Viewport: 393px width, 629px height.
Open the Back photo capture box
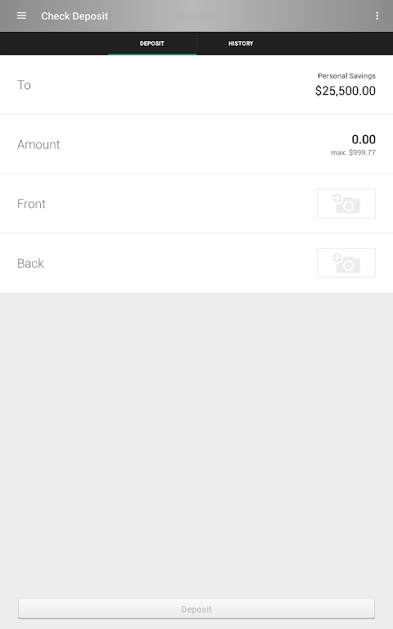tap(346, 263)
